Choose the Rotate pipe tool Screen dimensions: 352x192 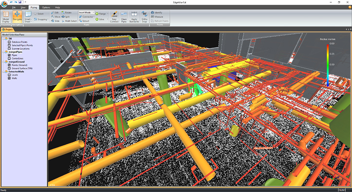pos(66,13)
